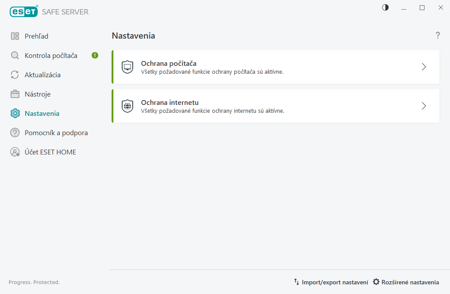Click the green notification badge on Kontrola počítača
Viewport: 450px width, 294px height.
pos(95,55)
